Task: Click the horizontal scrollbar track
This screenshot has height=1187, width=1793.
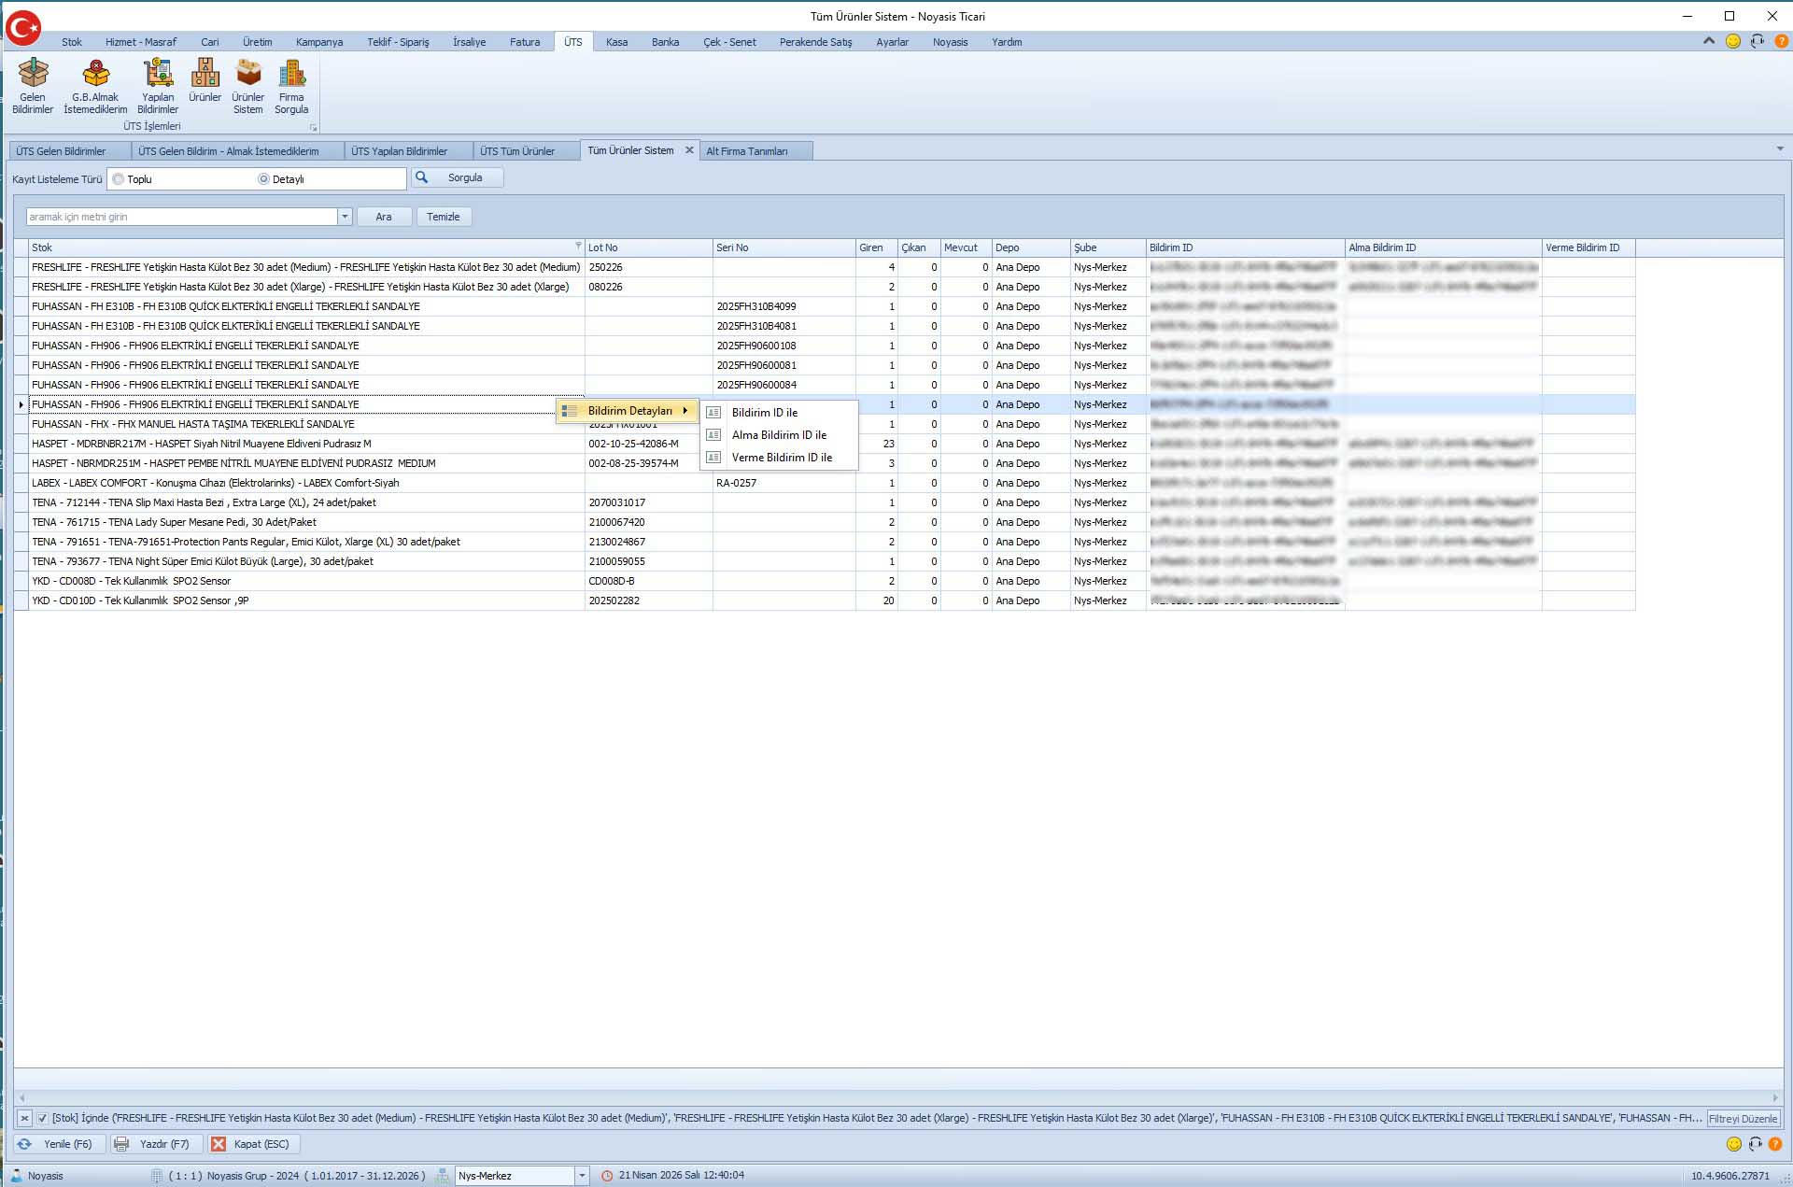Action: [896, 1098]
